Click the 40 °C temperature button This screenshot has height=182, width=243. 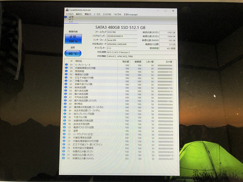pos(73,54)
